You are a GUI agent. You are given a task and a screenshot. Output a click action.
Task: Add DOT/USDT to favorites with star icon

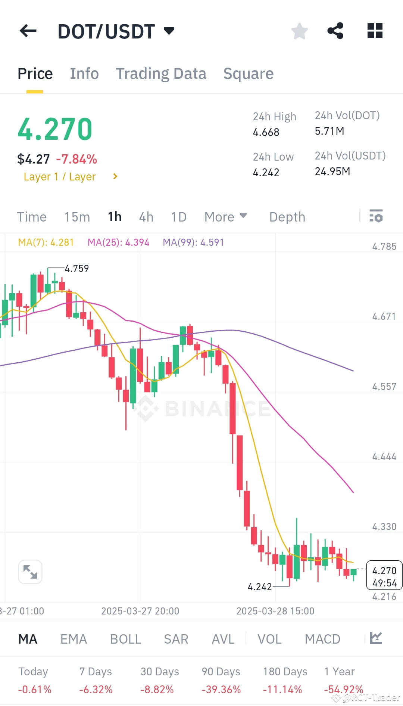(299, 31)
